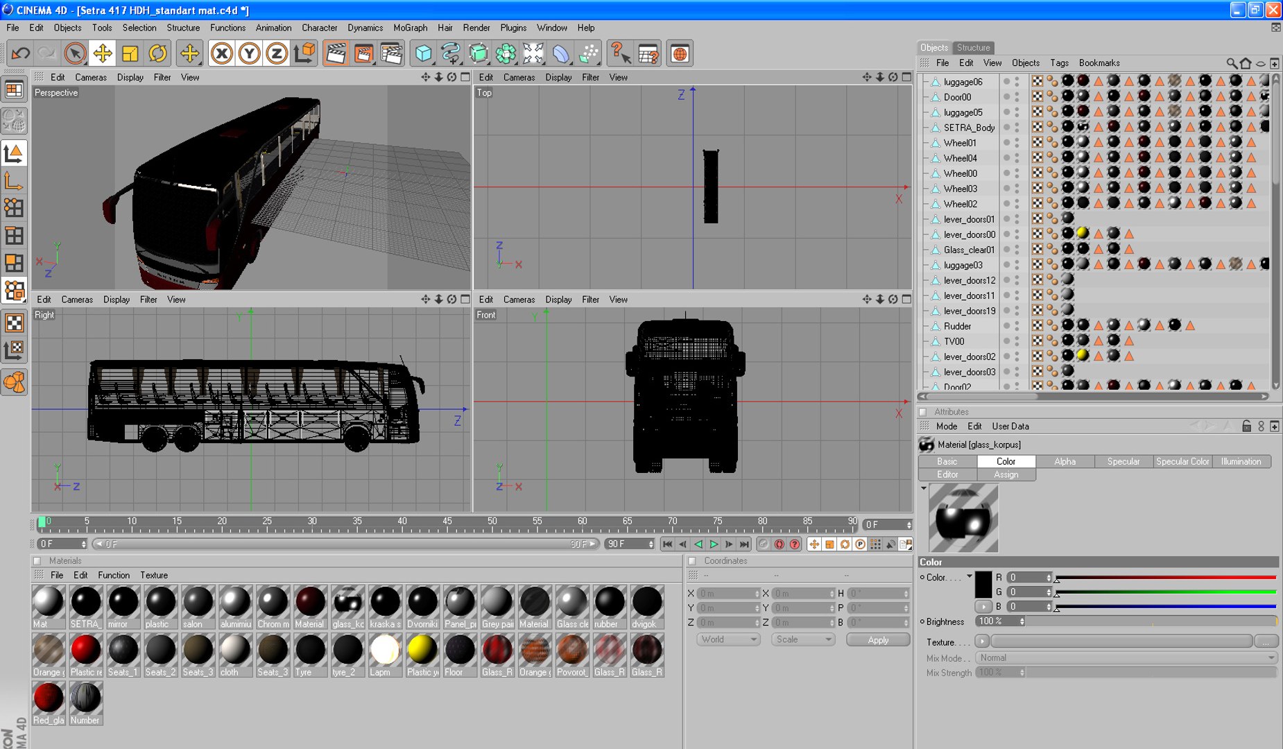
Task: Open the Mix Mode Normal dropdown
Action: (x=1126, y=657)
